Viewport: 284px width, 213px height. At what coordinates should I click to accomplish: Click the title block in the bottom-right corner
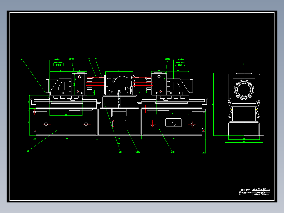(254, 192)
